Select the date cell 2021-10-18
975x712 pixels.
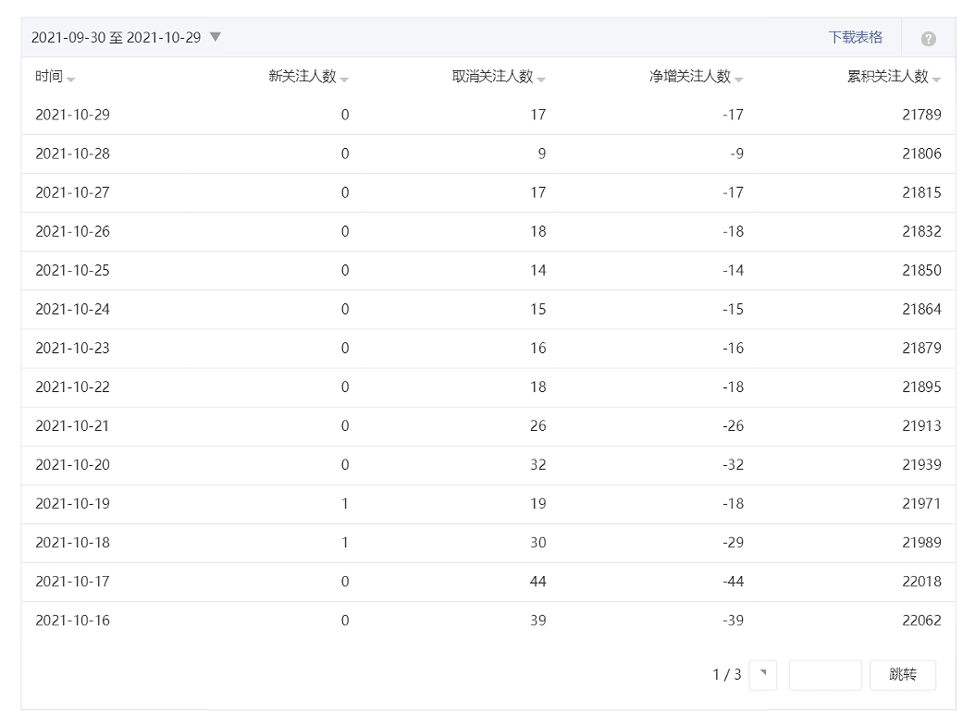click(73, 543)
